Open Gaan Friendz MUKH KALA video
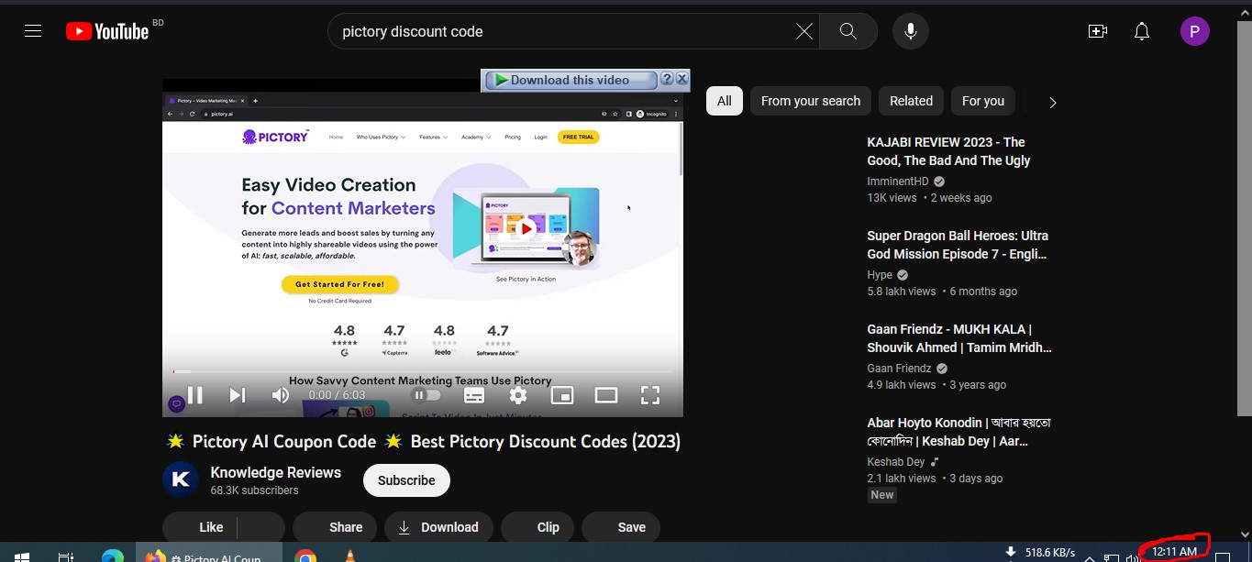Viewport: 1252px width, 562px height. (959, 338)
